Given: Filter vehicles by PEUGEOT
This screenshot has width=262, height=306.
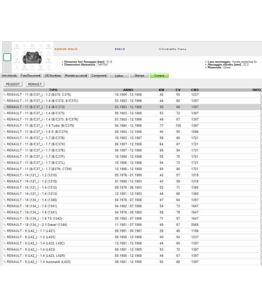Looking at the screenshot, I should [13, 84].
